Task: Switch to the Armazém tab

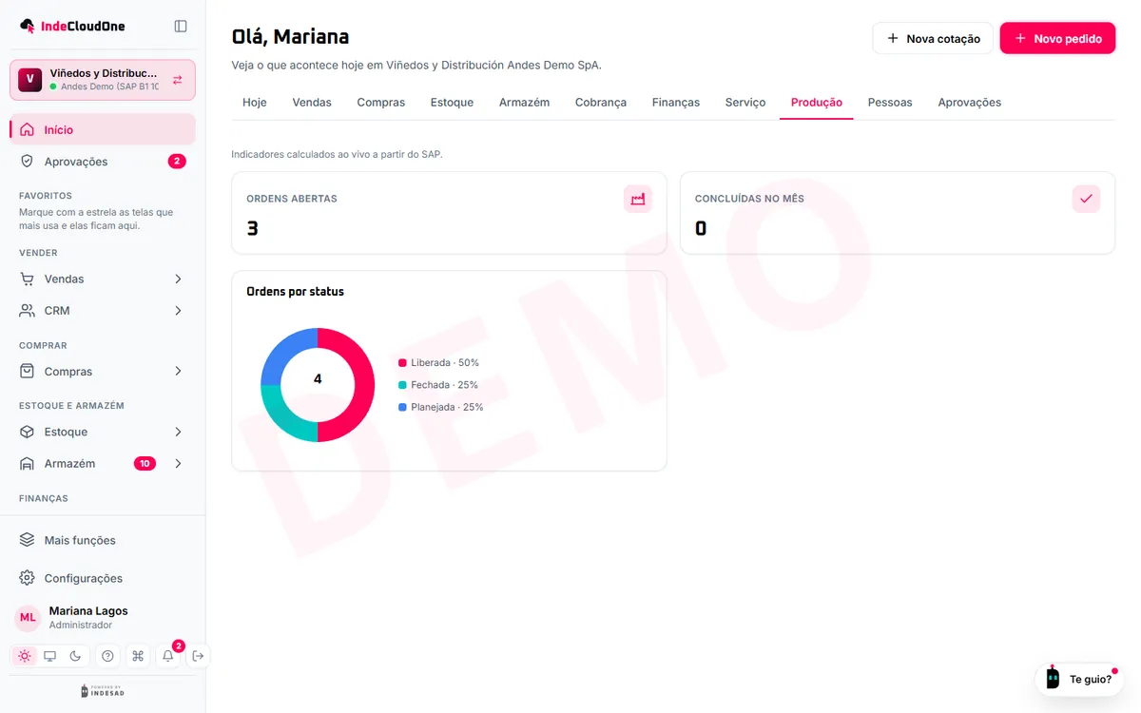Action: point(524,102)
